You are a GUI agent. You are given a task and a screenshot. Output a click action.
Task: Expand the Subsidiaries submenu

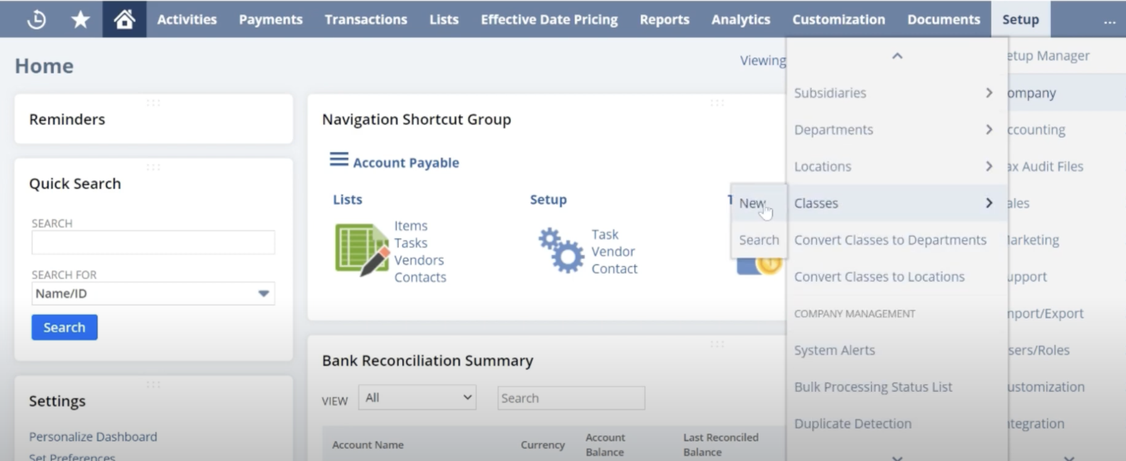click(x=831, y=93)
